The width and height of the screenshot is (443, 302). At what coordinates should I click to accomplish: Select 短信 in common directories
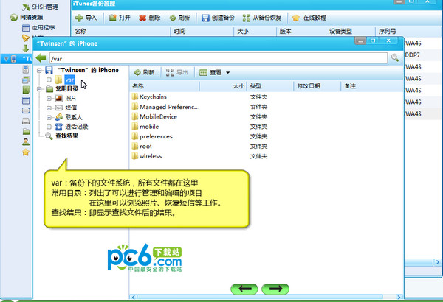(71, 108)
